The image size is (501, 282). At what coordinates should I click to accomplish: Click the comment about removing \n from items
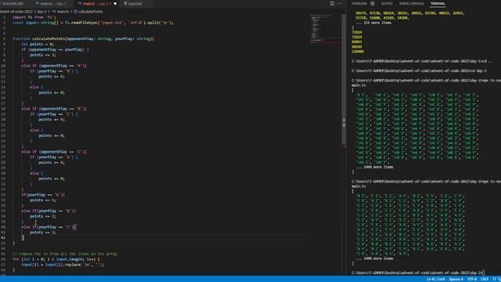pos(65,254)
